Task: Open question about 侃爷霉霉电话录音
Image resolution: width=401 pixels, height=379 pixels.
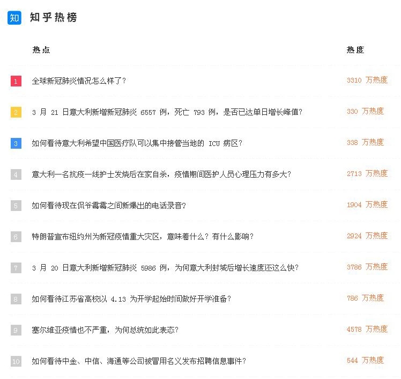Action: pos(109,206)
